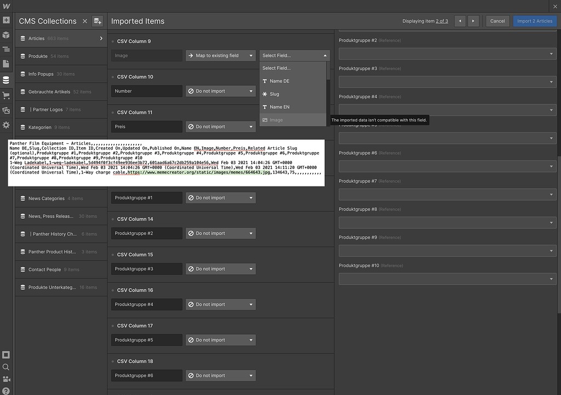The height and width of the screenshot is (395, 561).
Task: Click the Cancel button
Action: (x=497, y=21)
